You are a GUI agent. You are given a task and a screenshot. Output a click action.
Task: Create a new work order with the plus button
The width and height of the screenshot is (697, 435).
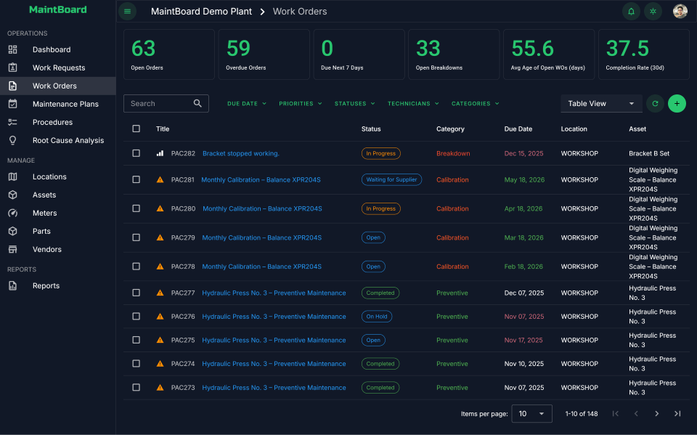pyautogui.click(x=677, y=103)
